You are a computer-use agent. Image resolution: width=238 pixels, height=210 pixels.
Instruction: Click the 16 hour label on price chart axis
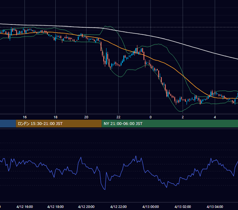pos(24,117)
